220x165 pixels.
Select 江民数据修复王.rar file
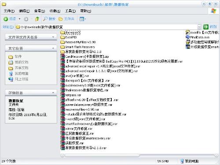coord(77,133)
